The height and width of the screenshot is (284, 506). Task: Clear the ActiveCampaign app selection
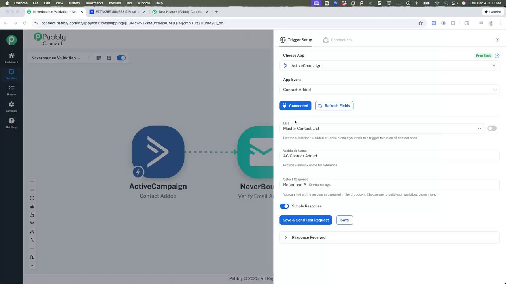pyautogui.click(x=494, y=65)
